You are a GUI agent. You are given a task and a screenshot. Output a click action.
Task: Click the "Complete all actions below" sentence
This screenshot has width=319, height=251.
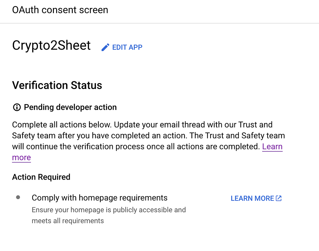pyautogui.click(x=62, y=125)
